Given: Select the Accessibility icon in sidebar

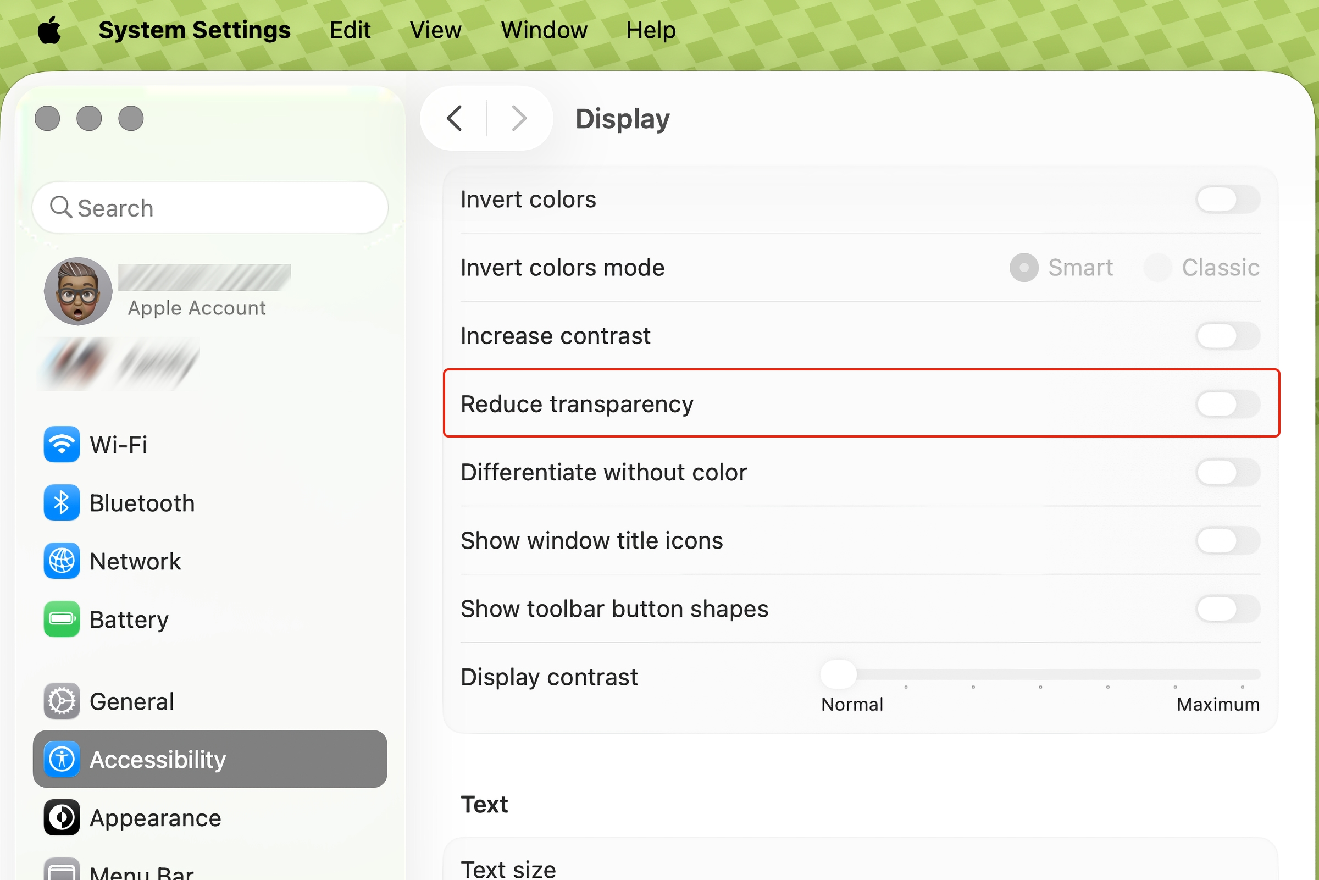Looking at the screenshot, I should [x=61, y=759].
